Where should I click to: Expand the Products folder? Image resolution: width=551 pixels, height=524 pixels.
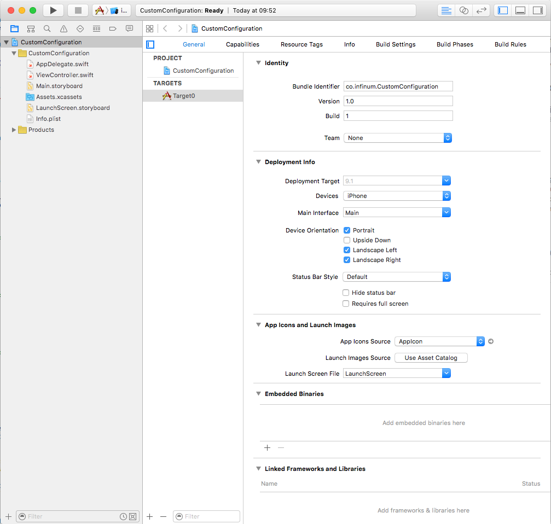tap(14, 130)
